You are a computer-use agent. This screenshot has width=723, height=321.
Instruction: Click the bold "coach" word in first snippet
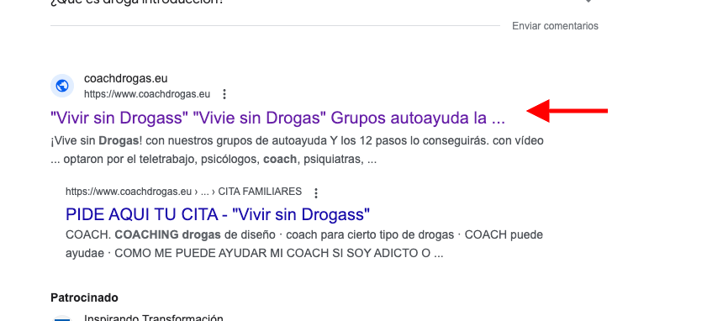(x=280, y=160)
